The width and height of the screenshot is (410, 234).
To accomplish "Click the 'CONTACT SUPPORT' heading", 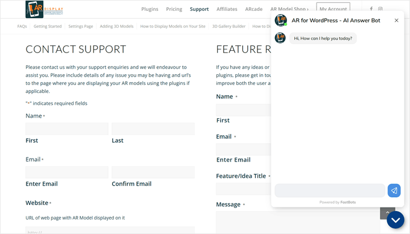I will 76,49.
